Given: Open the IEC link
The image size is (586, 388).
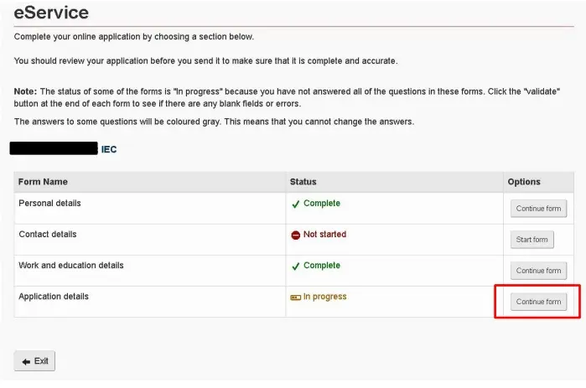Looking at the screenshot, I should pyautogui.click(x=109, y=149).
